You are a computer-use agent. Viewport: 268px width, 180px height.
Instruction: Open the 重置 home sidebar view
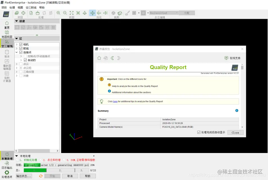point(7,25)
